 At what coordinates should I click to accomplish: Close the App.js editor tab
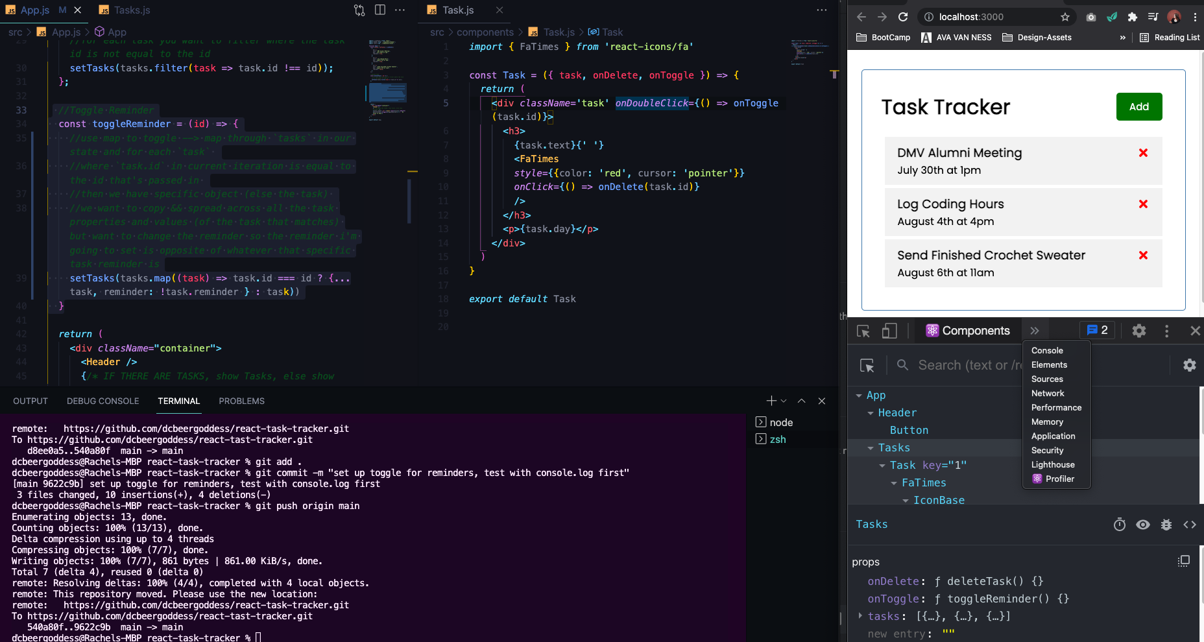pos(78,10)
